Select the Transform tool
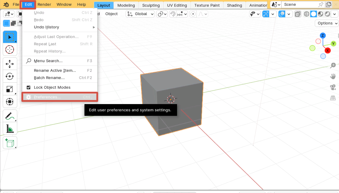Image resolution: width=339 pixels, height=193 pixels. [10, 101]
